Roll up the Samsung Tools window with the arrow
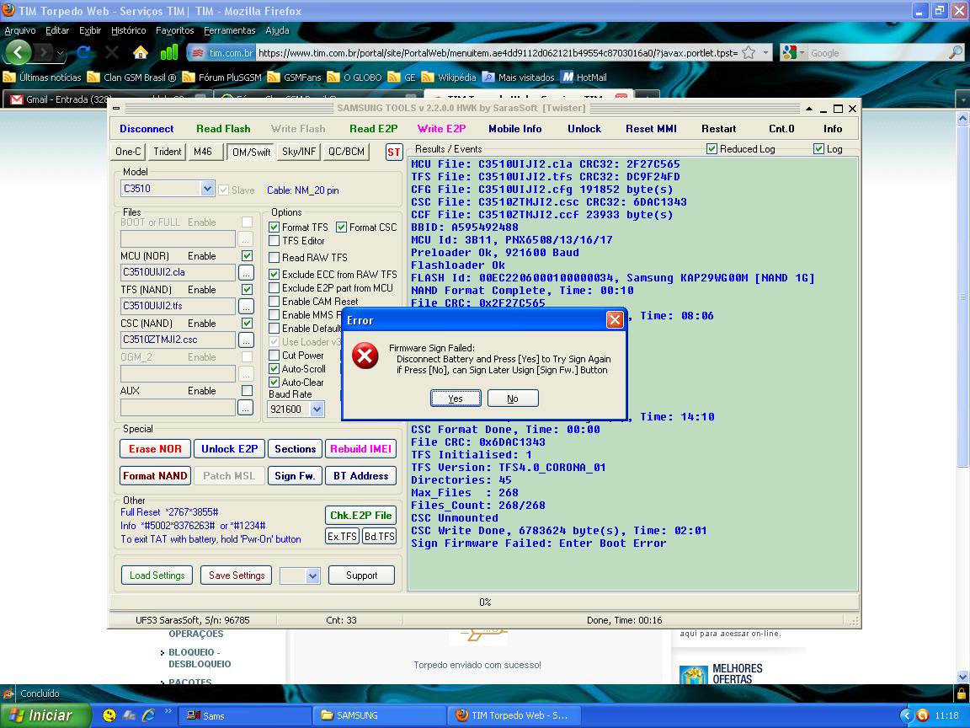Image resolution: width=970 pixels, height=728 pixels. point(808,109)
